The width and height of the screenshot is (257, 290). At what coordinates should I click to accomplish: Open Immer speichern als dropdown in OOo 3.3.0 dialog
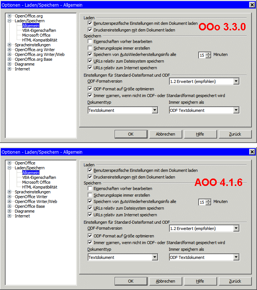[236, 110]
